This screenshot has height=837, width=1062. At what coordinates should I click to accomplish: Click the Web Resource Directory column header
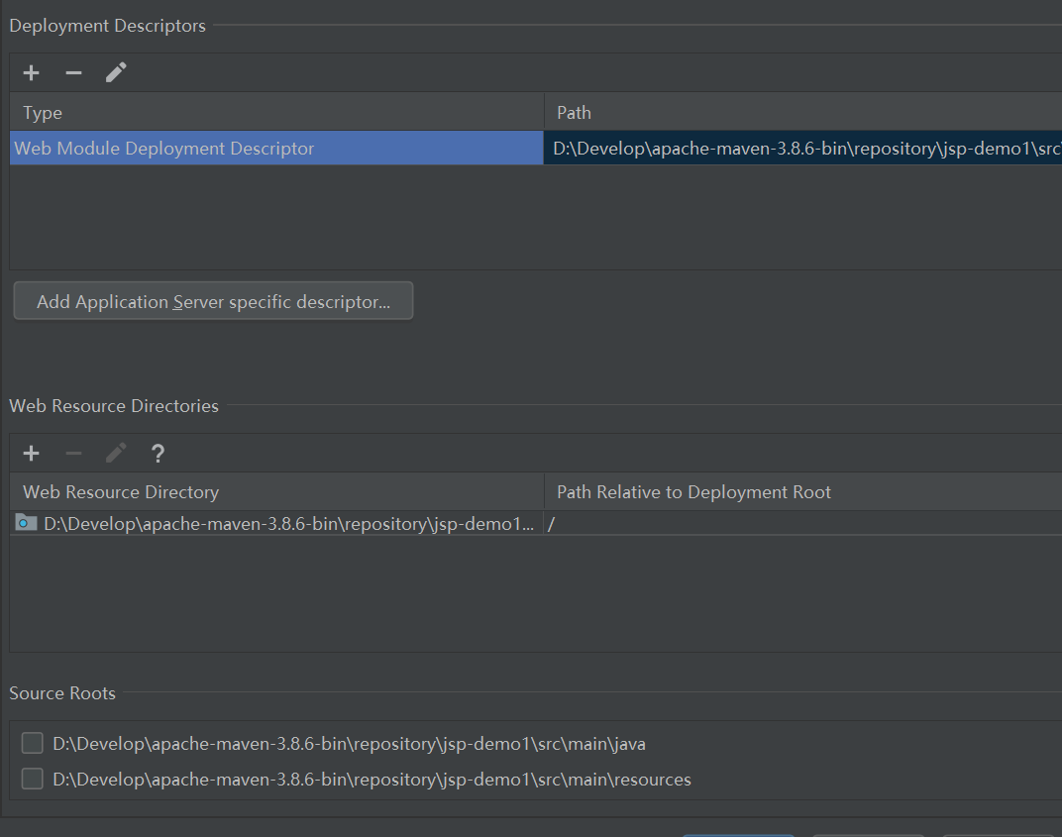tap(121, 492)
